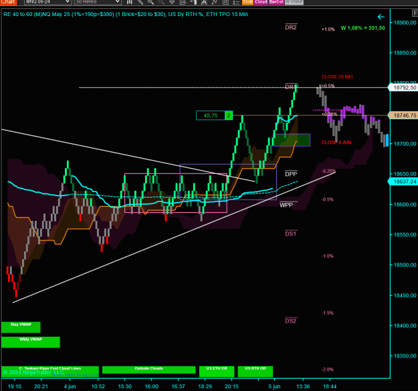Viewport: 418px width, 391px height.
Task: Click the 18350,00 price axis label
Action: pyautogui.click(x=405, y=356)
